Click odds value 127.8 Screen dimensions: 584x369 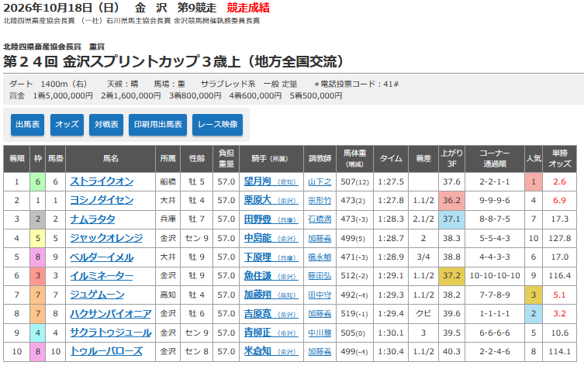click(559, 238)
